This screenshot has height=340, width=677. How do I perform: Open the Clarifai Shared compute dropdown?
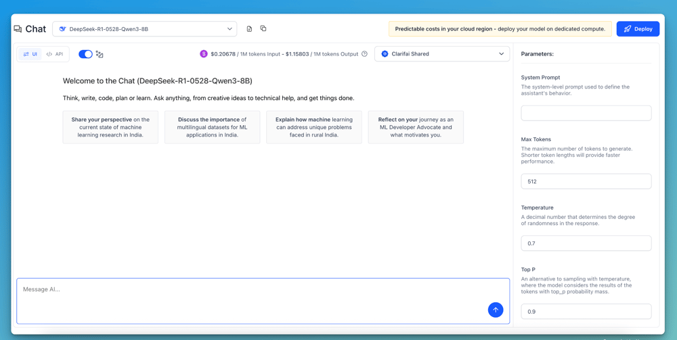[442, 54]
